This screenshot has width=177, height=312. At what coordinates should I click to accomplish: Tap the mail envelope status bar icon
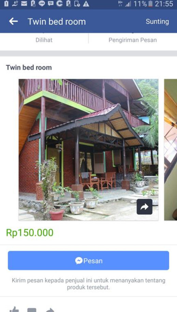click(24, 4)
